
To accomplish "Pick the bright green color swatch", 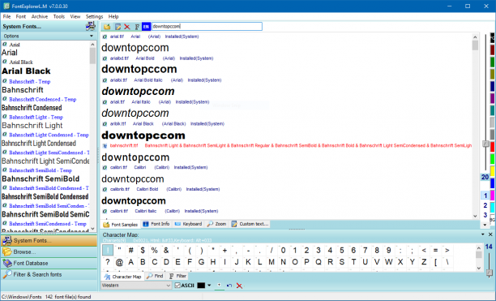I will click(493, 159).
